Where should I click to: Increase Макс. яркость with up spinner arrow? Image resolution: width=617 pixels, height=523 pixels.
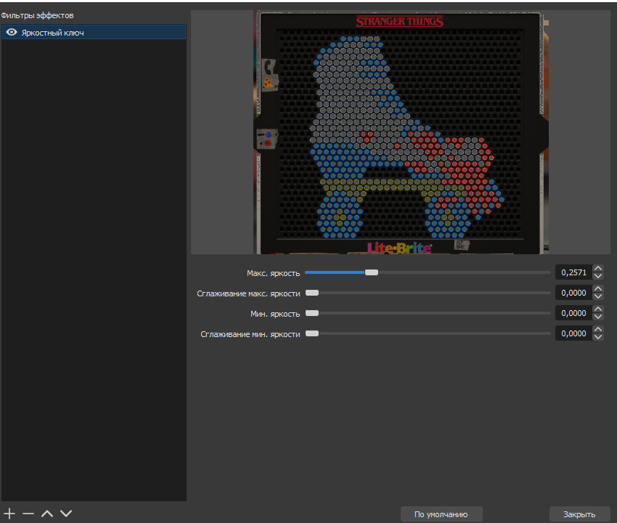click(598, 269)
